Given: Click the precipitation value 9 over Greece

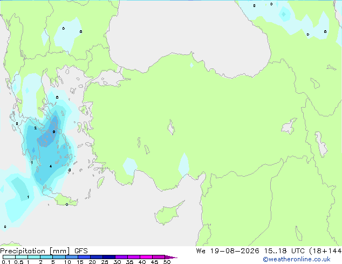Looking at the screenshot, I should point(54,132).
